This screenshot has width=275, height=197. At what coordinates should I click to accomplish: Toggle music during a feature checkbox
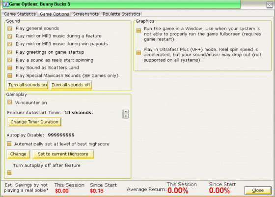10,36
